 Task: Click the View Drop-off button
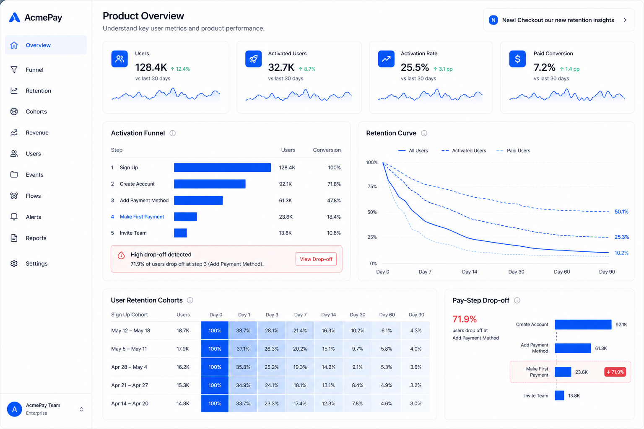coord(316,259)
